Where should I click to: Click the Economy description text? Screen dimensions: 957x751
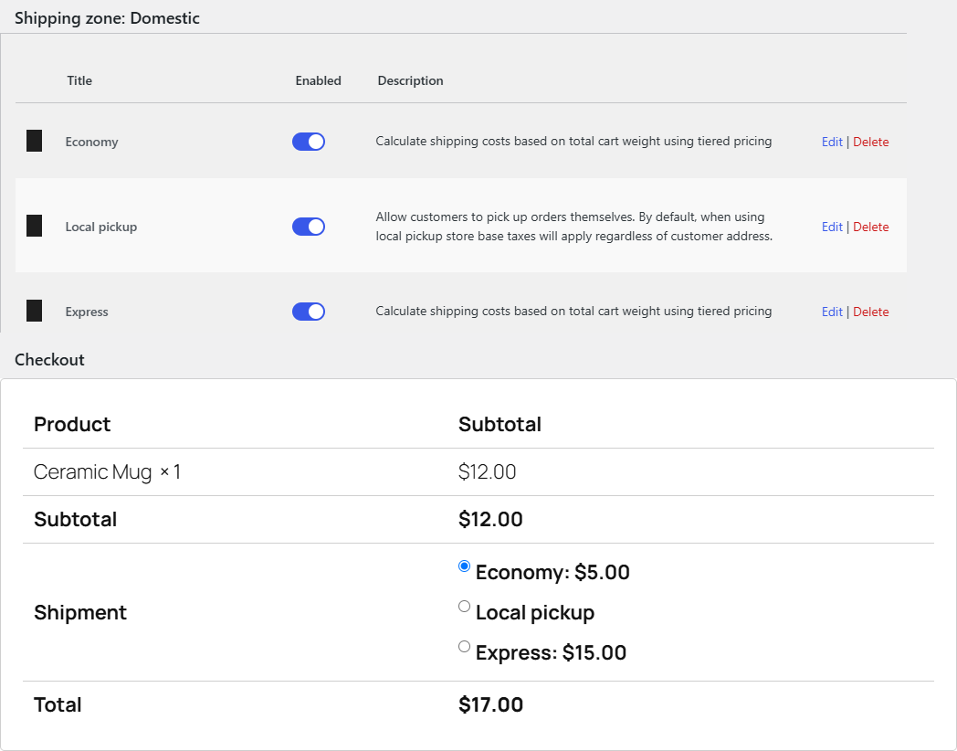(573, 141)
